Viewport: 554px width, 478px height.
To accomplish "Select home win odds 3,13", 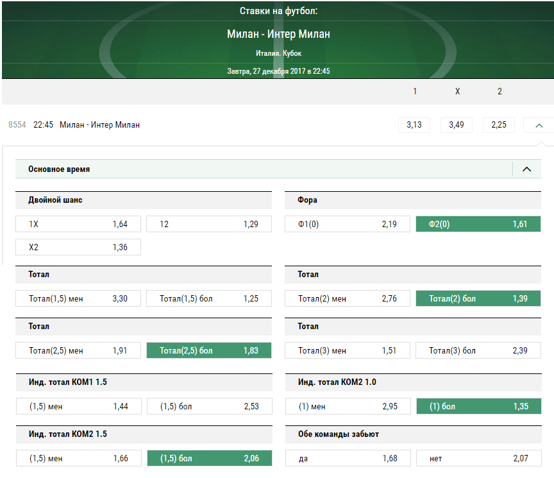I will click(x=414, y=125).
